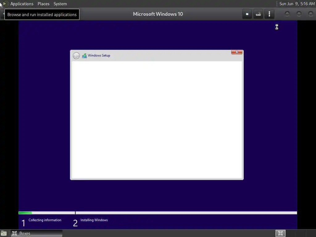Click the green setup progress bar
Viewport: 316px width, 237px height.
pos(25,213)
